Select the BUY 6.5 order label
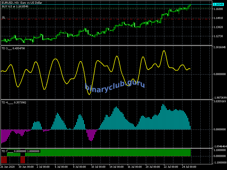 [x=15, y=6]
